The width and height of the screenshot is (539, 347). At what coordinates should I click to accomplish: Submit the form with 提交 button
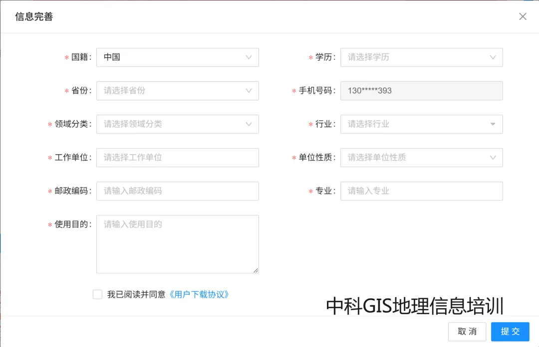click(x=510, y=332)
